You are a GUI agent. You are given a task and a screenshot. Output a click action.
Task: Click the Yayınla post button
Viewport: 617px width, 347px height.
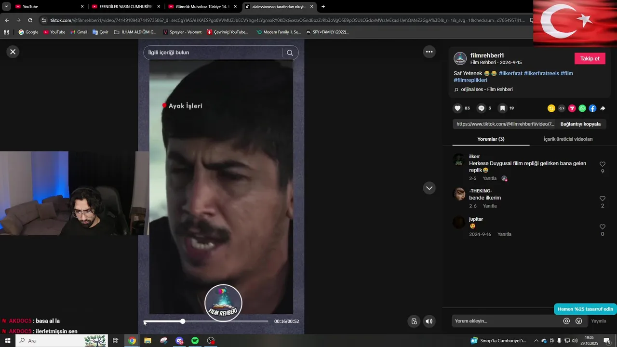(x=599, y=321)
